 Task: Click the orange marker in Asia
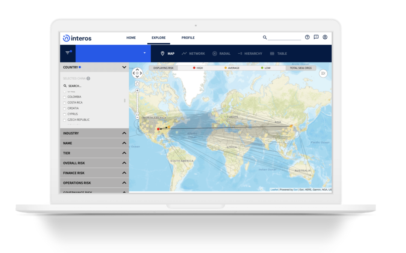pos(291,126)
